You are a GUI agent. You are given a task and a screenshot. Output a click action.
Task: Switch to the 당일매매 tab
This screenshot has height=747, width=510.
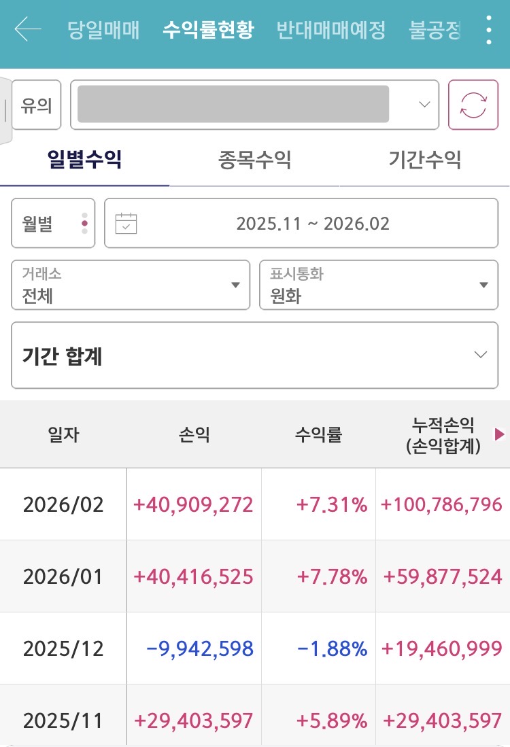pos(103,30)
